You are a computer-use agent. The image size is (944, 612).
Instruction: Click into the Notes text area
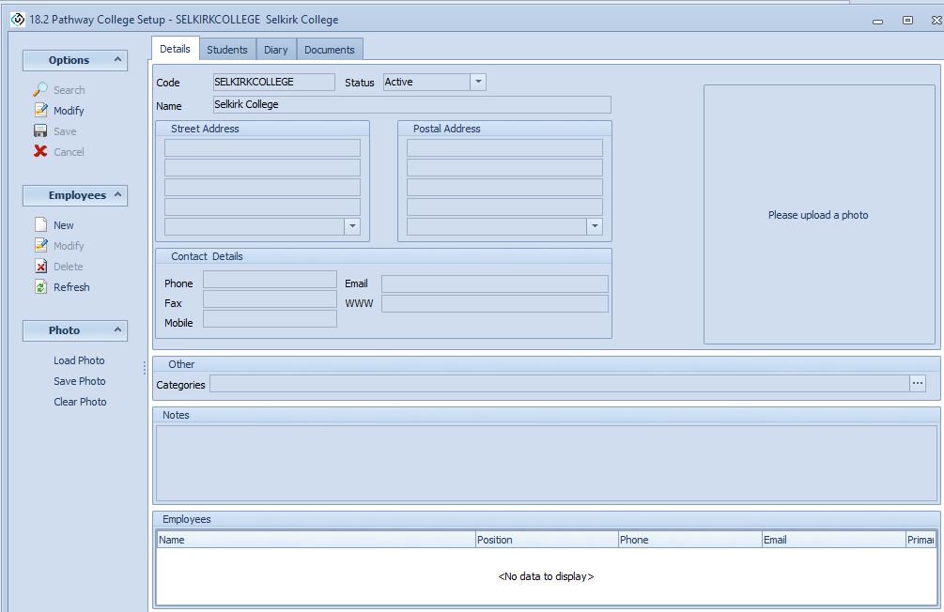[x=545, y=463]
